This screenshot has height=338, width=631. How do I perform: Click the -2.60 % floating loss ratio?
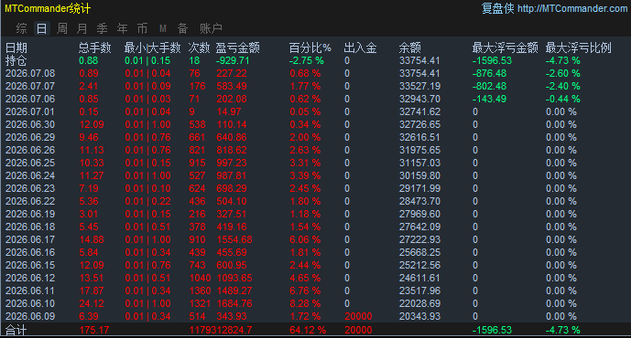[x=562, y=73]
